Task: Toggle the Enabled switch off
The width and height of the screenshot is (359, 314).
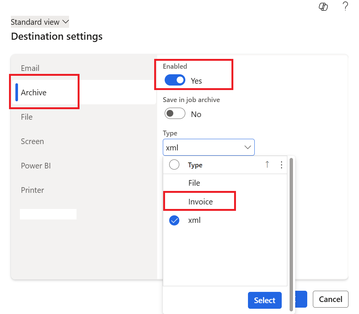Action: pyautogui.click(x=175, y=80)
